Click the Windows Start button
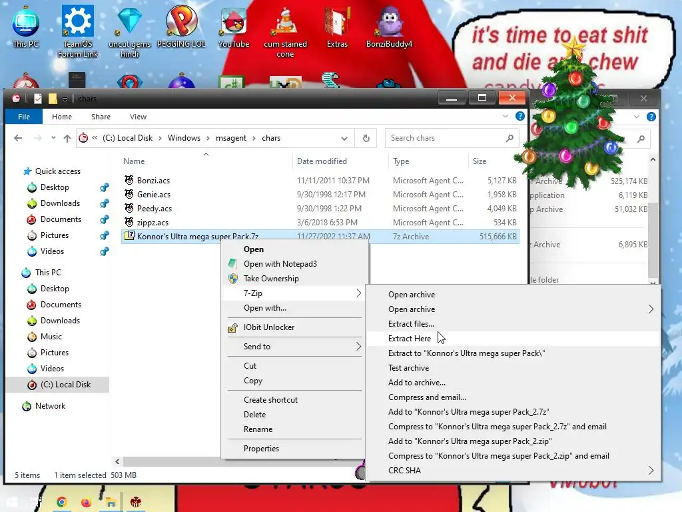The image size is (682, 512). pos(12,502)
